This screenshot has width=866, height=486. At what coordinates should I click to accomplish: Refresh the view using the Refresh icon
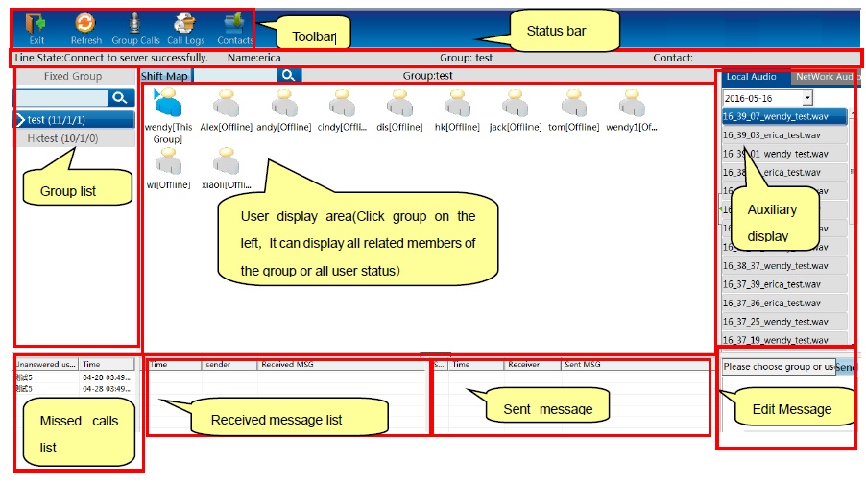[85, 24]
